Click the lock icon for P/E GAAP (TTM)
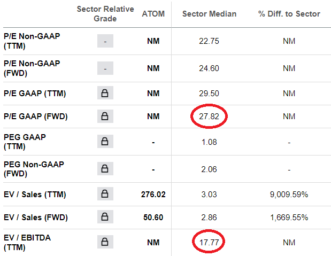331x256 pixels. [105, 94]
